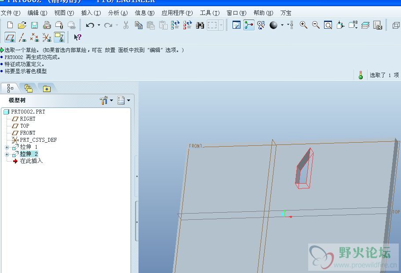401x273 pixels.
Task: Open the 编辑(E) menu
Action: click(x=37, y=13)
